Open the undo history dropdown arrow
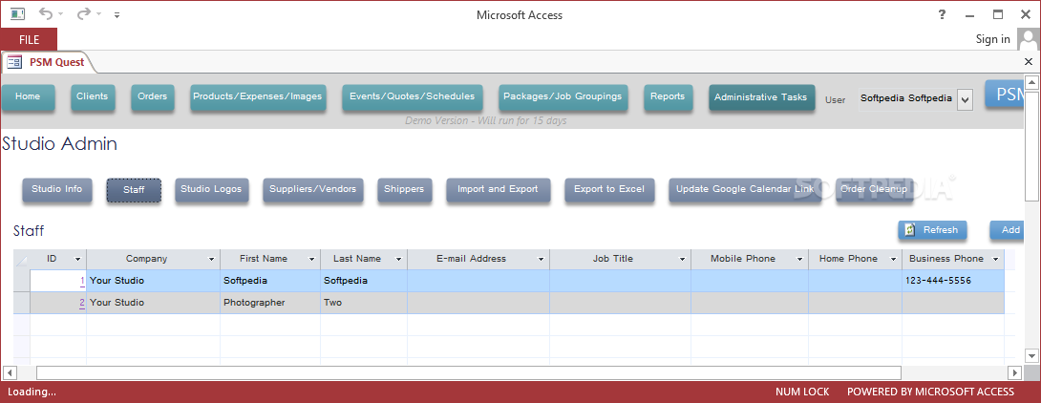The image size is (1041, 403). [60, 14]
